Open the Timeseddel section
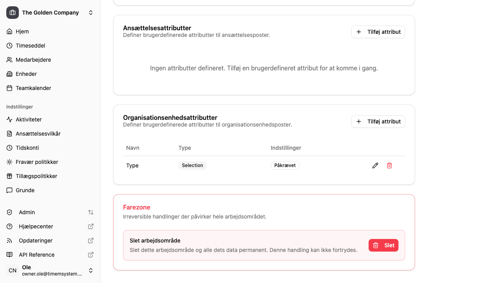 (x=30, y=46)
